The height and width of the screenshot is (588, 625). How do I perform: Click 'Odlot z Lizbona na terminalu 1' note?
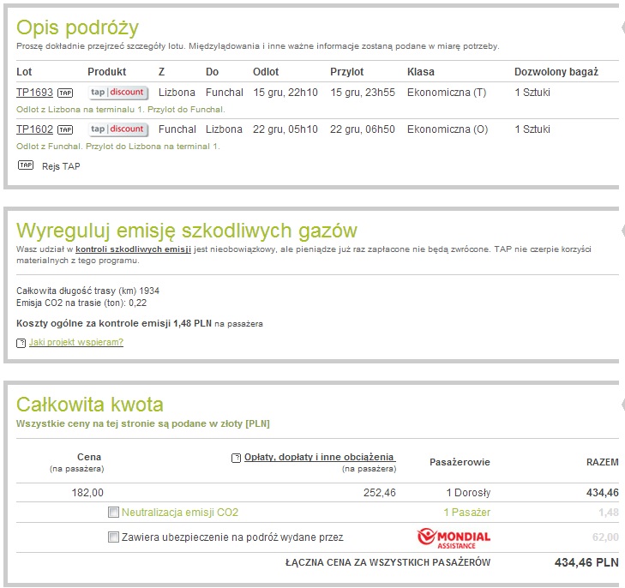coord(121,110)
